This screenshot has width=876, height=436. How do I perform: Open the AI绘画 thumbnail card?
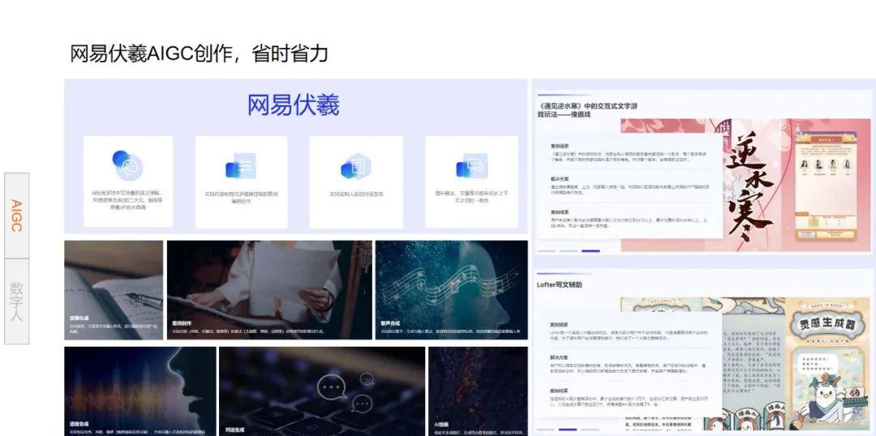point(478,391)
